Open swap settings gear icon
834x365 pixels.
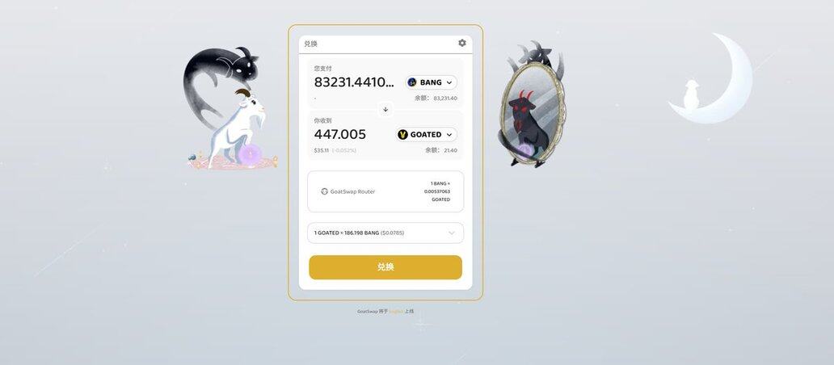(462, 43)
